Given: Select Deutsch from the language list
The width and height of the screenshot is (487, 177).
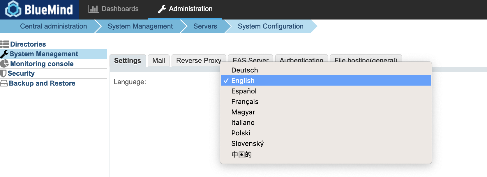Looking at the screenshot, I should [244, 70].
